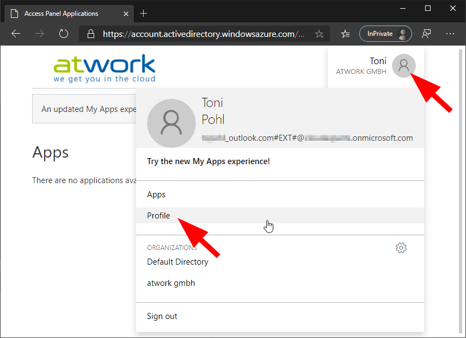
Task: Select Apps from the account menu
Action: tap(156, 195)
